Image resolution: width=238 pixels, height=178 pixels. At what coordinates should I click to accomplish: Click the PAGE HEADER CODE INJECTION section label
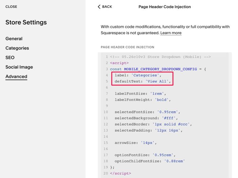pyautogui.click(x=128, y=47)
